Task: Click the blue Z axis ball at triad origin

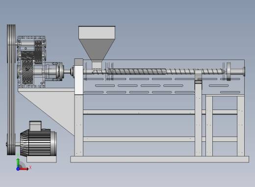Action: coord(18,169)
